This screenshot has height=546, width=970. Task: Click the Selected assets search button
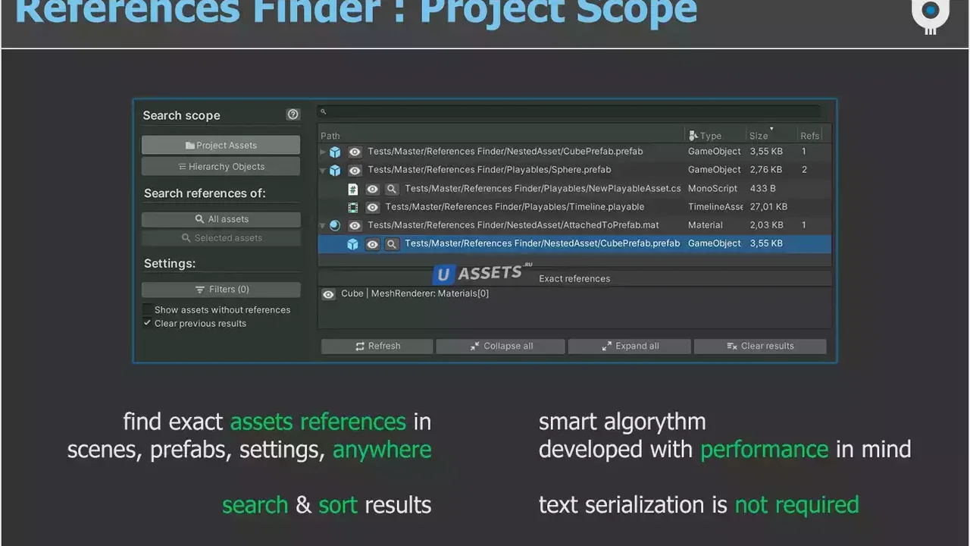click(221, 238)
